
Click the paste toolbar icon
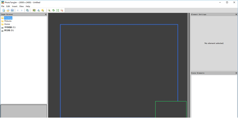pos(27,10)
